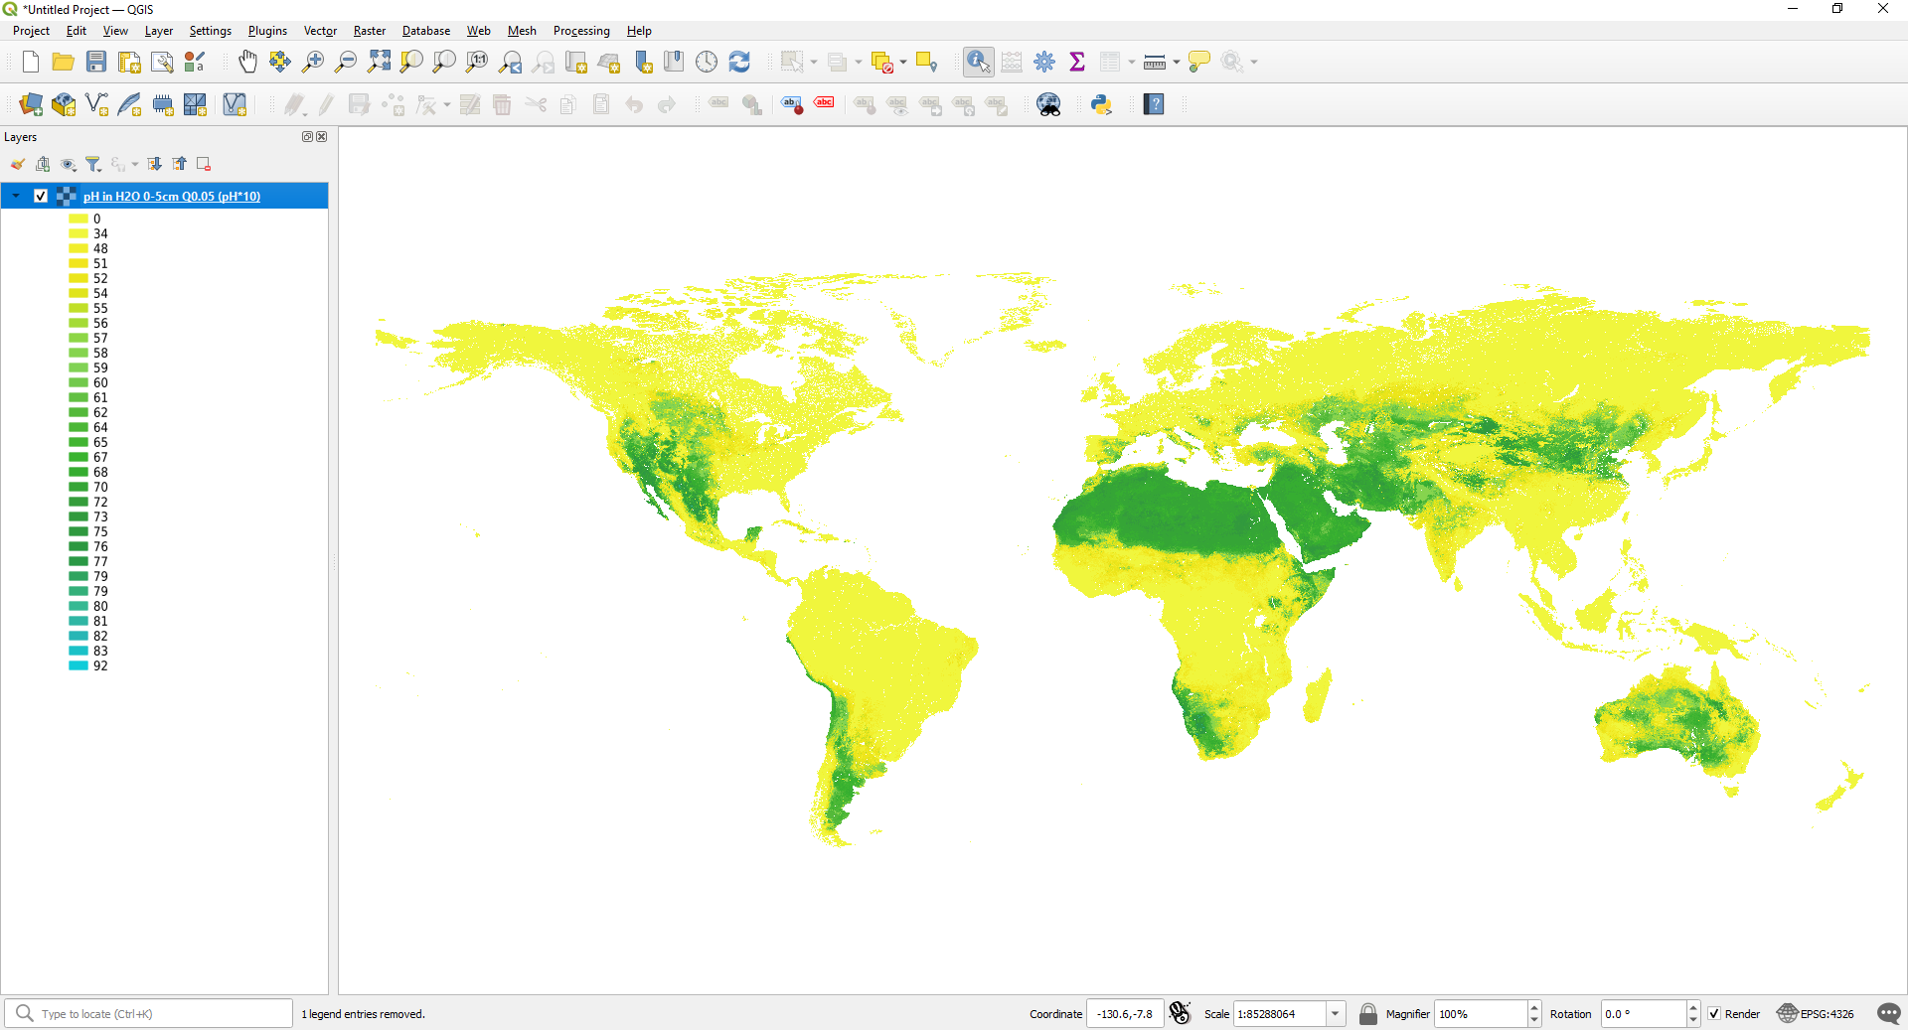The width and height of the screenshot is (1908, 1030).
Task: Toggle the Render checkbox
Action: [x=1714, y=1014]
